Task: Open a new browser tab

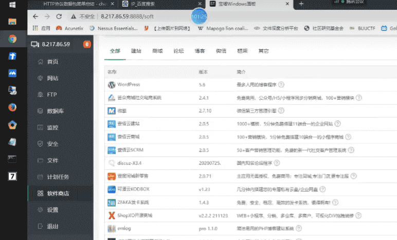Action: pyautogui.click(x=301, y=4)
